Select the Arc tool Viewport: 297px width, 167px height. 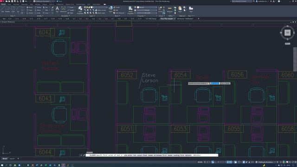pos(18,9)
